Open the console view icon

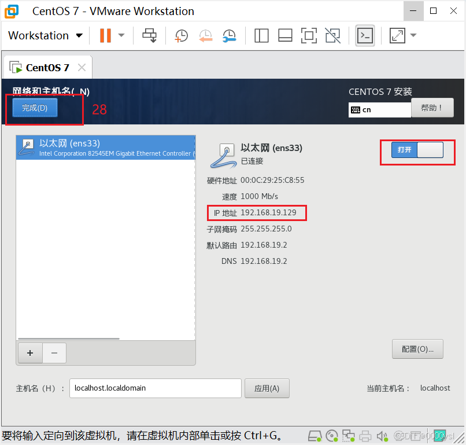pyautogui.click(x=365, y=36)
